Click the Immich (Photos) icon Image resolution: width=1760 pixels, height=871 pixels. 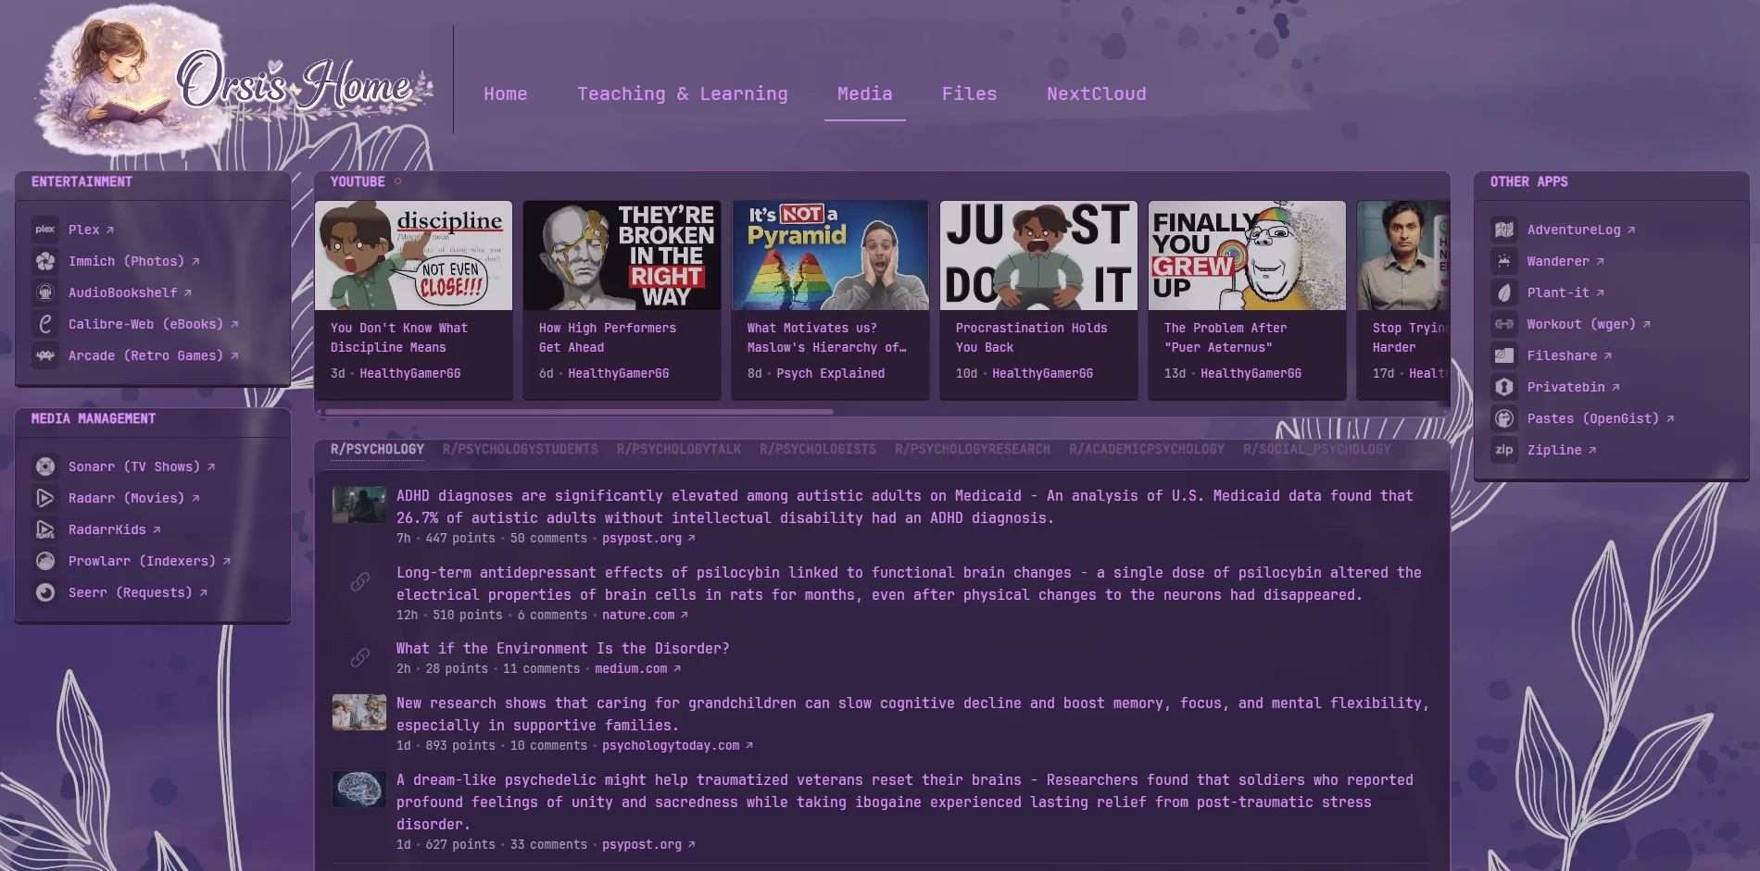(44, 261)
